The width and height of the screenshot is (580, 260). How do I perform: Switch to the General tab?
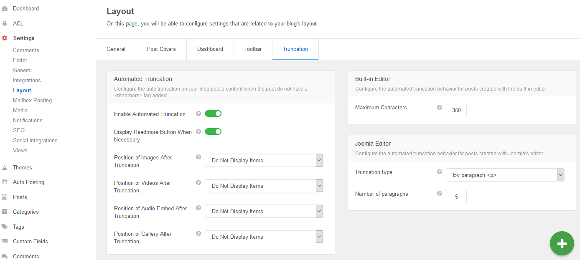coord(116,49)
